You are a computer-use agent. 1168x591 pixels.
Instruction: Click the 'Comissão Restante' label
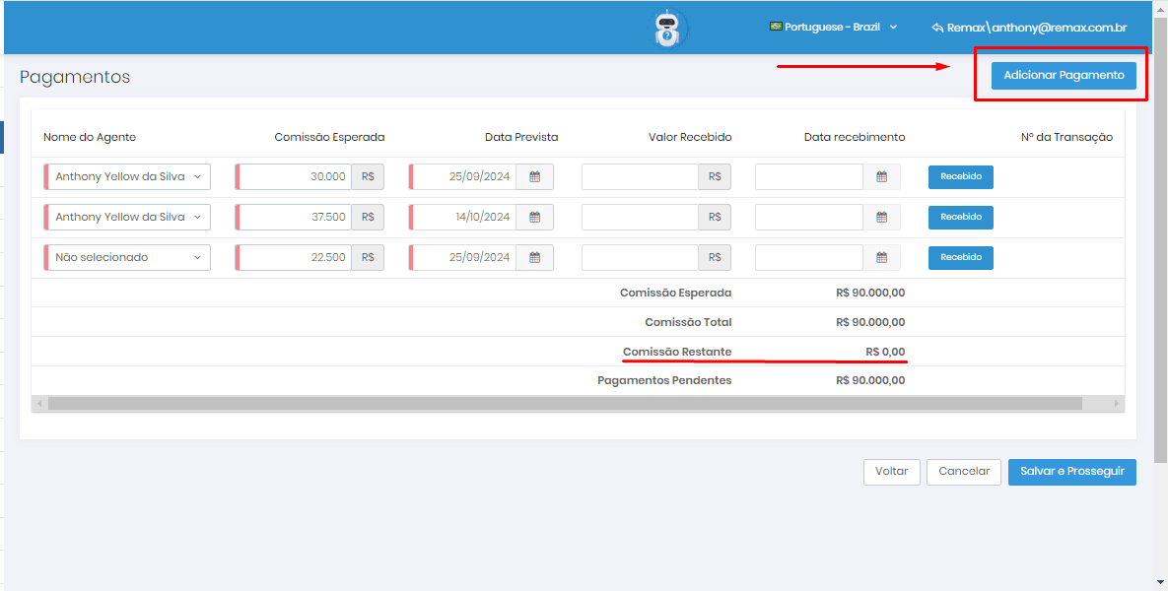click(677, 352)
